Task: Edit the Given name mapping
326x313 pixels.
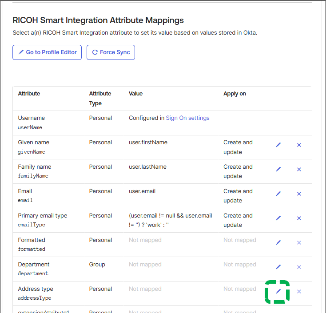Action: coord(278,145)
